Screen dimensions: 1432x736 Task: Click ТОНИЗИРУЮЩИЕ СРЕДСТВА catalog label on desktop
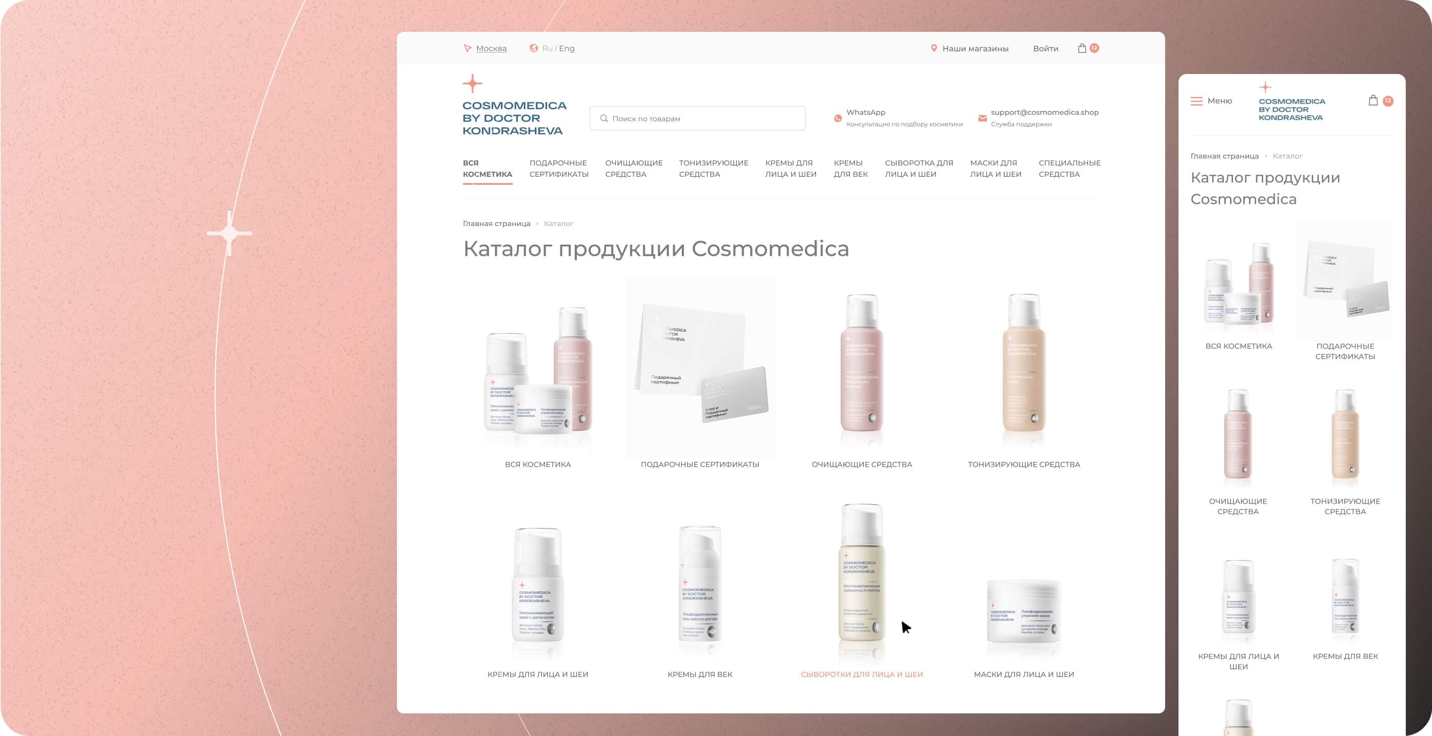1024,465
